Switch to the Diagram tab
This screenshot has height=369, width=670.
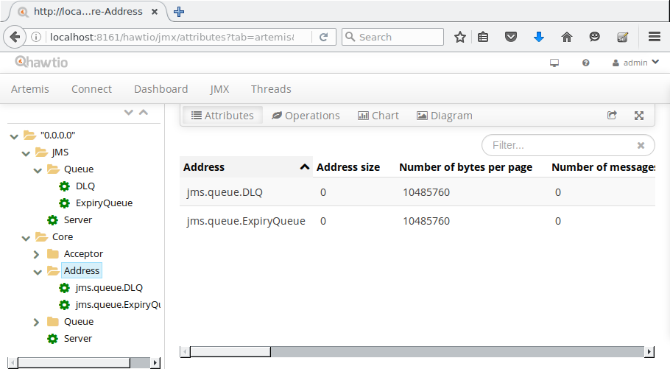445,116
